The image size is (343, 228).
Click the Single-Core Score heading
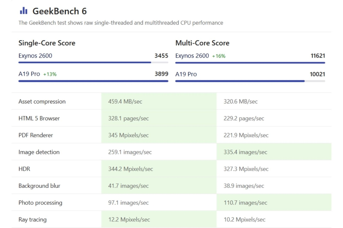tap(47, 43)
